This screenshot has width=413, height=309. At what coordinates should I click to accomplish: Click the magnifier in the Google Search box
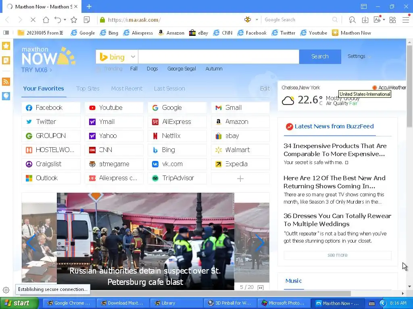click(x=335, y=20)
